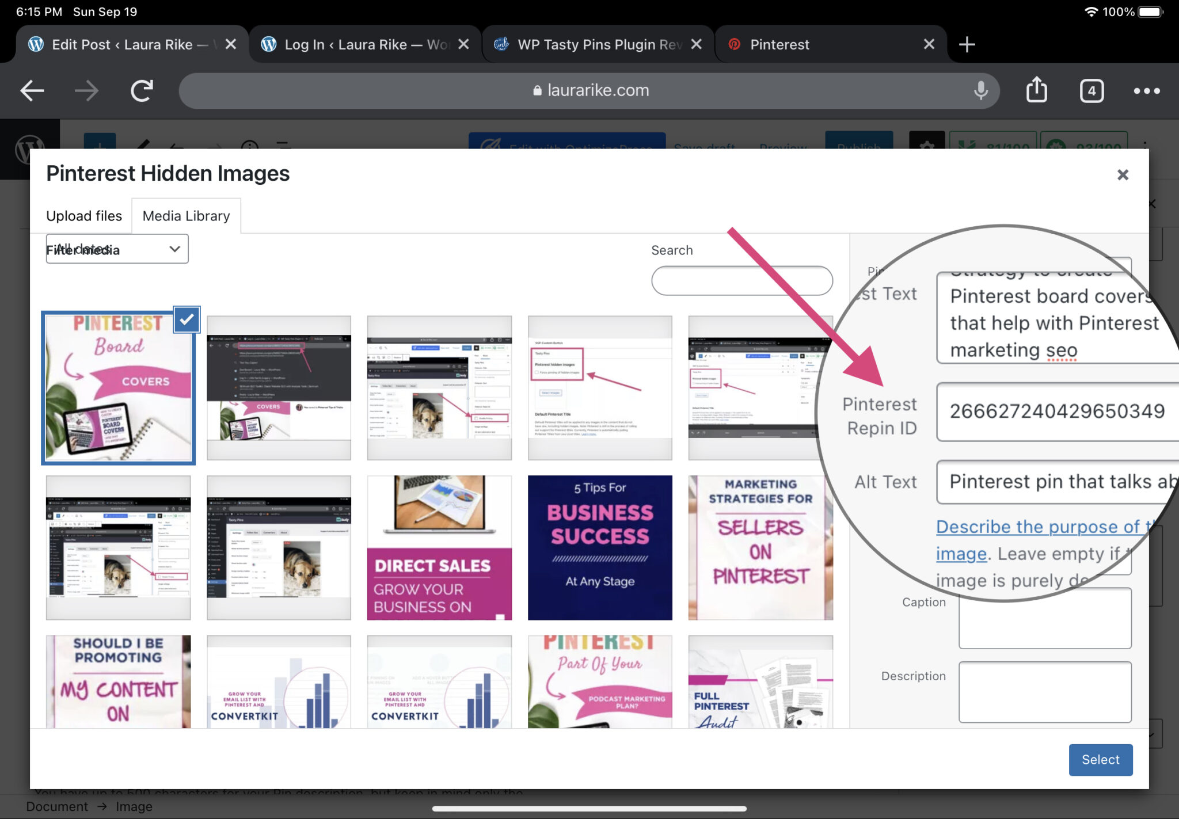This screenshot has width=1179, height=819.
Task: Click the laurarike.com address bar
Action: click(589, 90)
